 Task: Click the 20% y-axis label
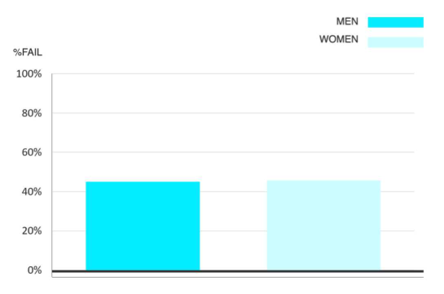(x=32, y=231)
